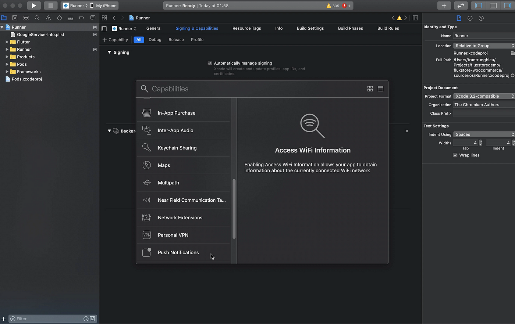Image resolution: width=515 pixels, height=324 pixels.
Task: Switch to the General tab
Action: tap(154, 28)
